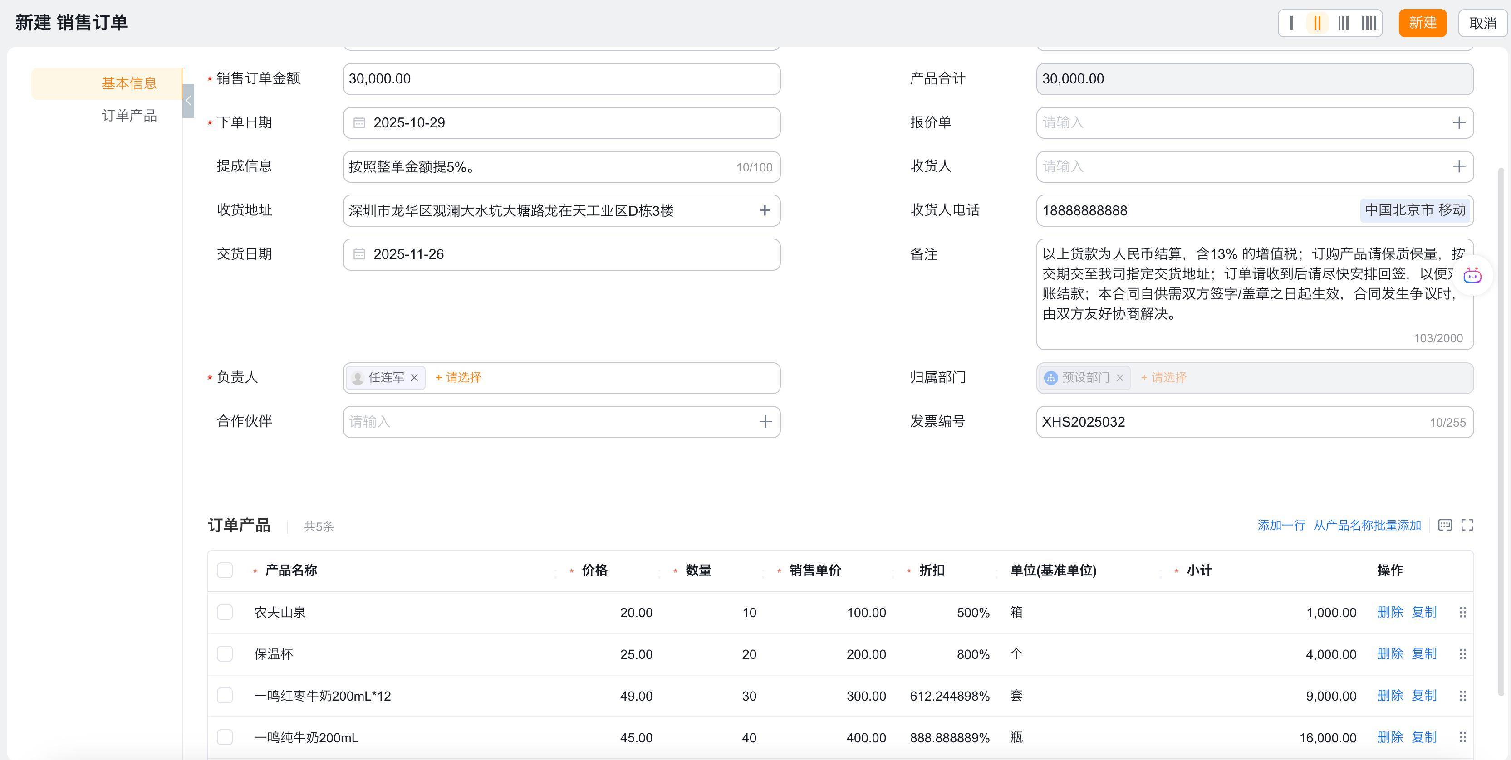This screenshot has width=1511, height=760.
Task: Remove 任连军 from the 负责人 field
Action: (415, 378)
